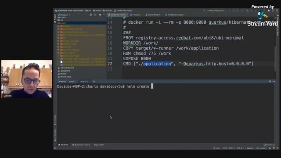Select the Local (2) terminal tab
The image size is (281, 158).
(x=84, y=82)
